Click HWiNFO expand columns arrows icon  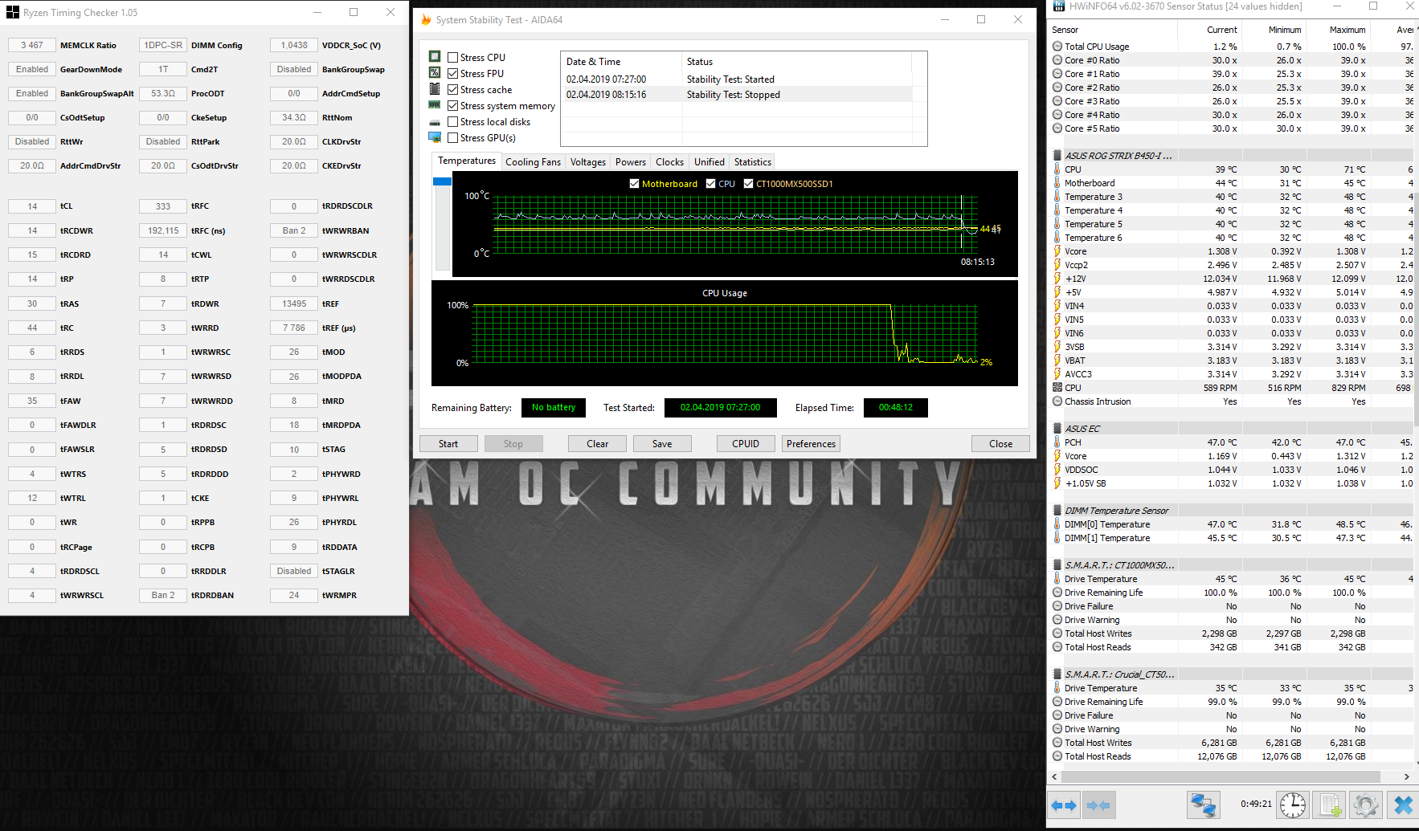point(1064,805)
